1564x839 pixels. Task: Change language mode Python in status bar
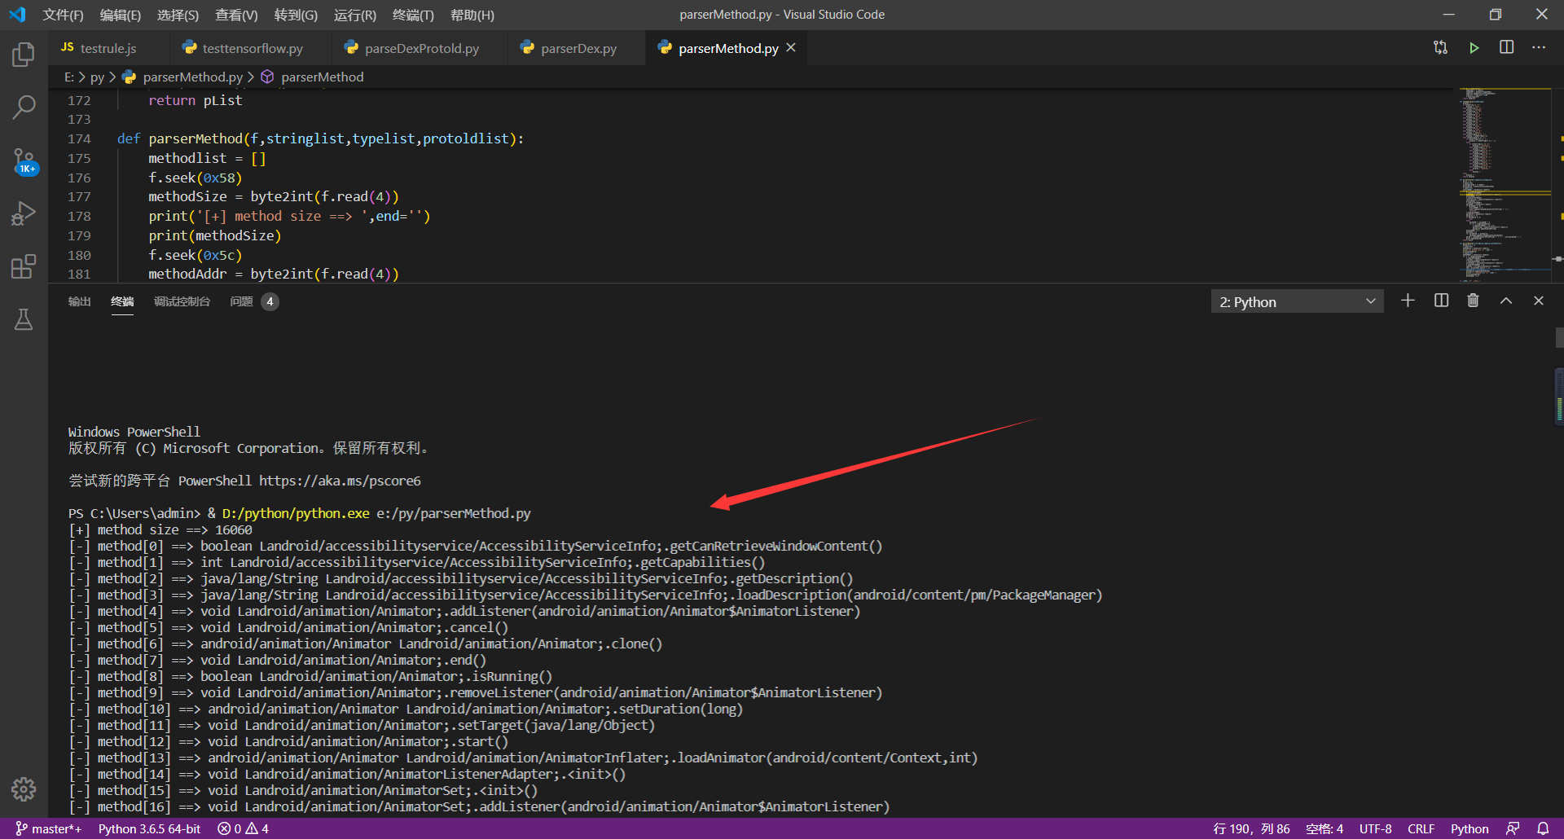(x=1470, y=828)
